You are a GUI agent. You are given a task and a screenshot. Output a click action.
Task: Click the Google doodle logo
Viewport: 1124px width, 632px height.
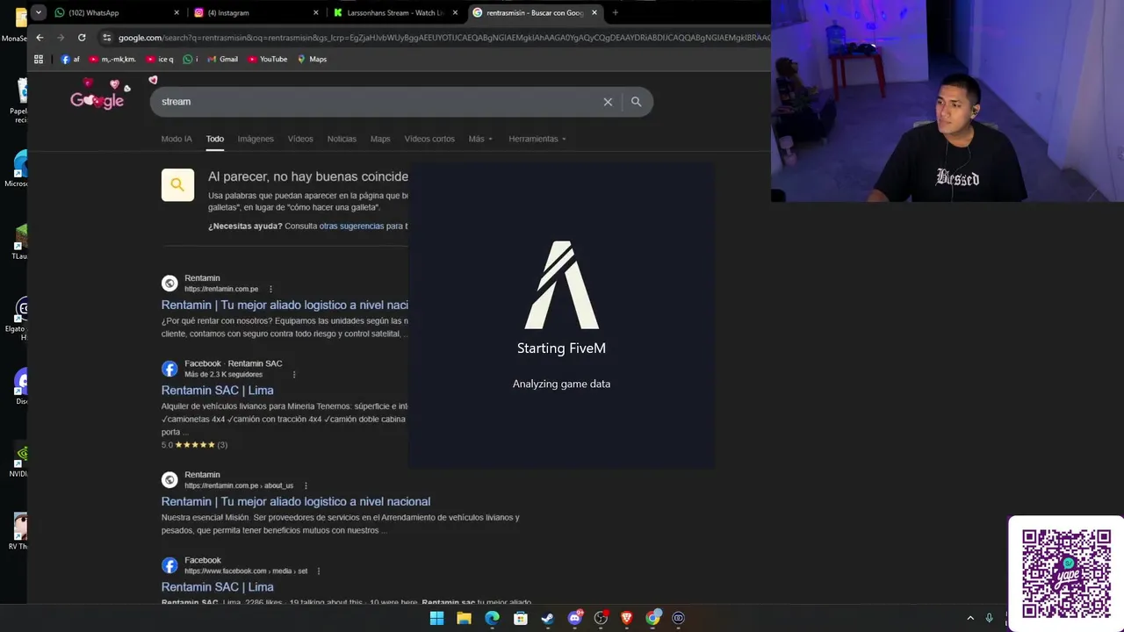(99, 95)
